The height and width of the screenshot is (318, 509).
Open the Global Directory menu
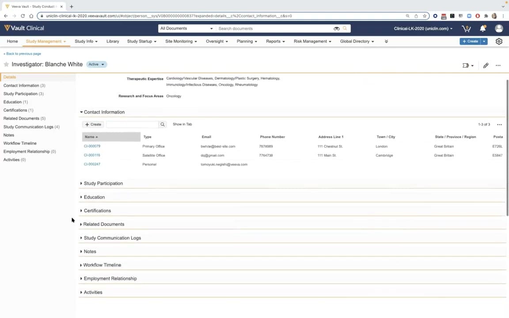pyautogui.click(x=357, y=41)
